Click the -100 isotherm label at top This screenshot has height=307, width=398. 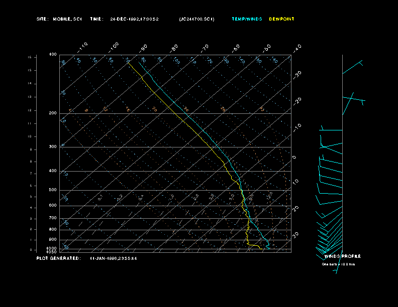[113, 48]
